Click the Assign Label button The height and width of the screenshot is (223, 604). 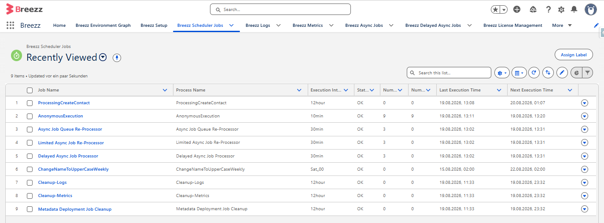tap(574, 55)
